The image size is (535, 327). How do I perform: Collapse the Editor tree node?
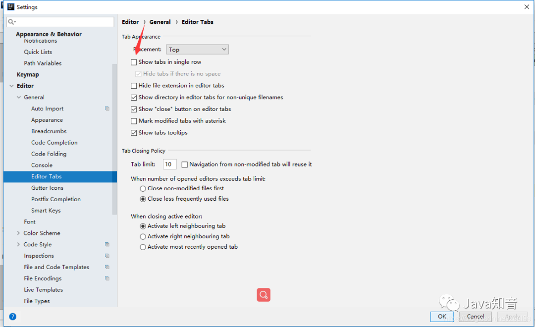tap(11, 86)
